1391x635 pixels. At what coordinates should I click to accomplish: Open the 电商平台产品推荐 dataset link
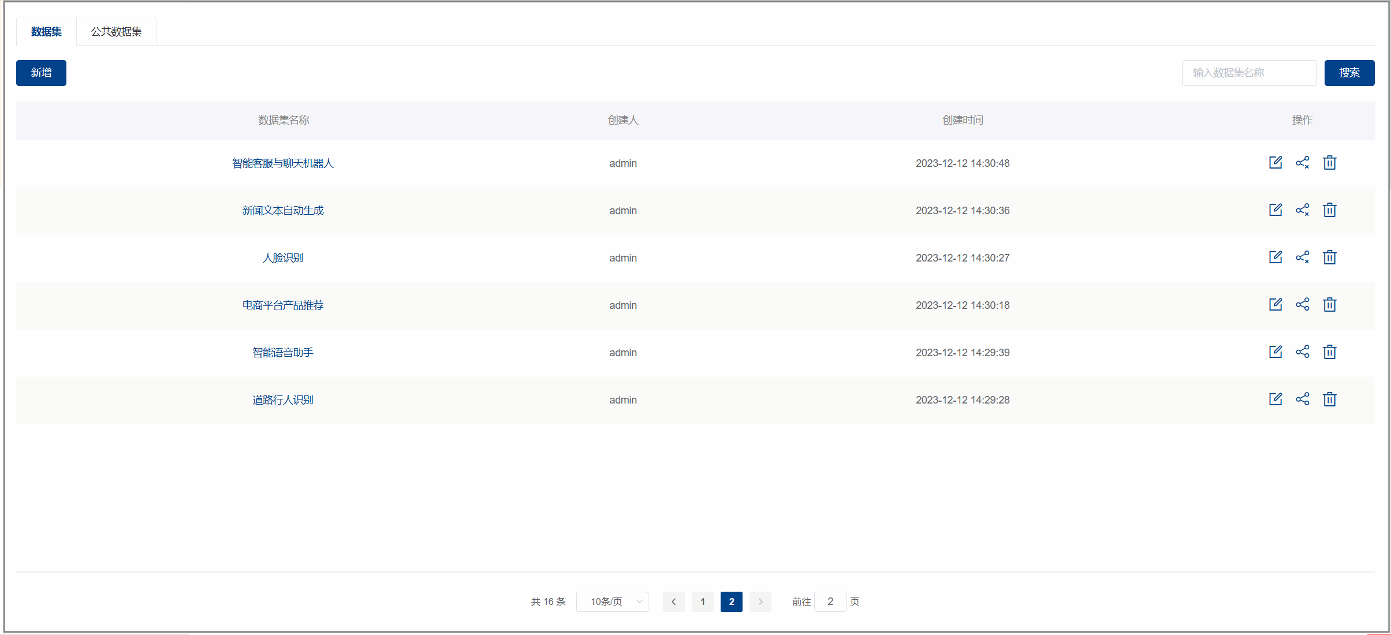[283, 305]
